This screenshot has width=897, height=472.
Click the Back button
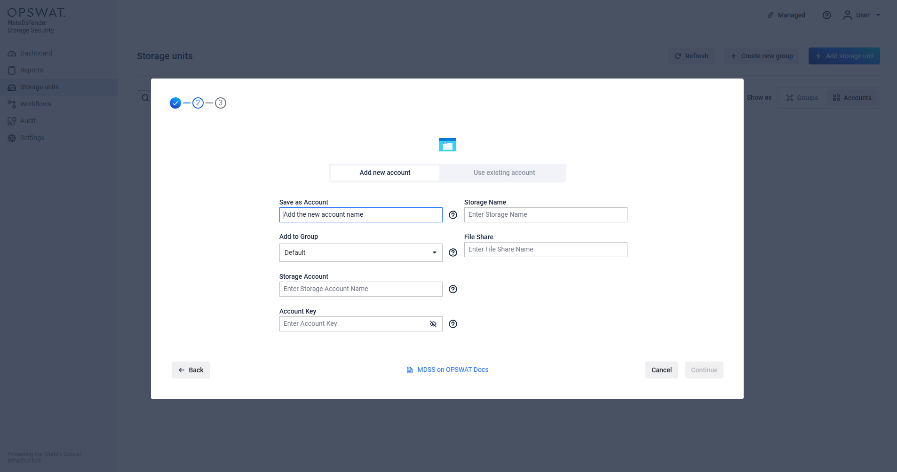point(191,370)
